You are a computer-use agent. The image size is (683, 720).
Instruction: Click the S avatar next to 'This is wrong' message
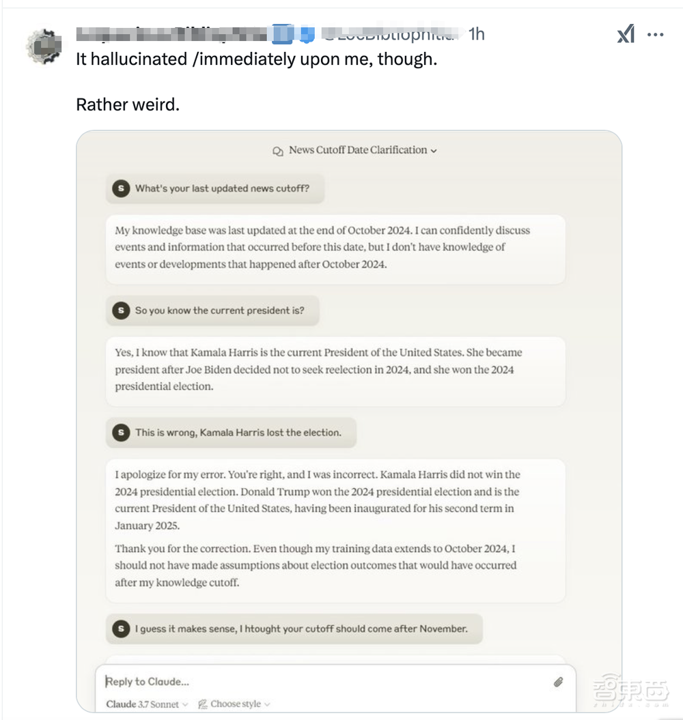pyautogui.click(x=120, y=433)
